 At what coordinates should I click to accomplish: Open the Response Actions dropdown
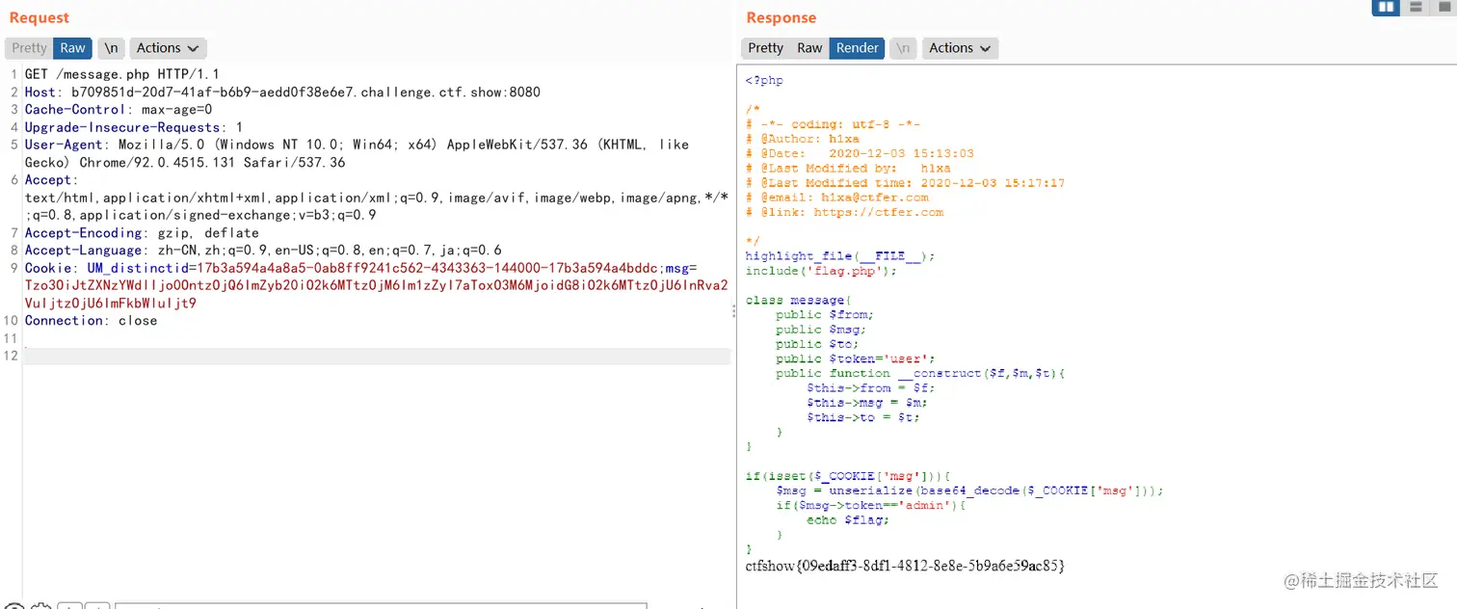pyautogui.click(x=960, y=48)
